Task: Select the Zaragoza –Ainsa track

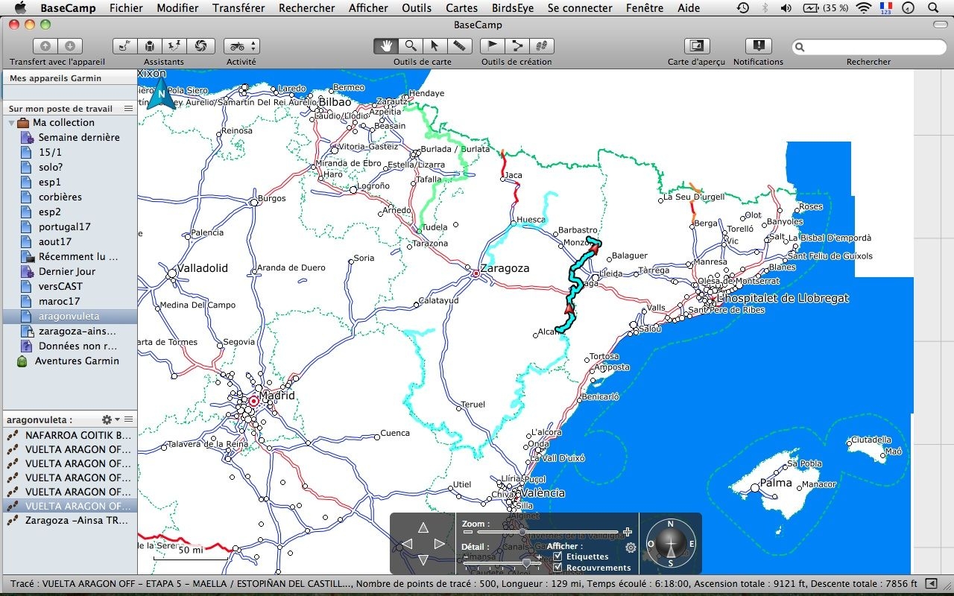Action: (x=70, y=520)
